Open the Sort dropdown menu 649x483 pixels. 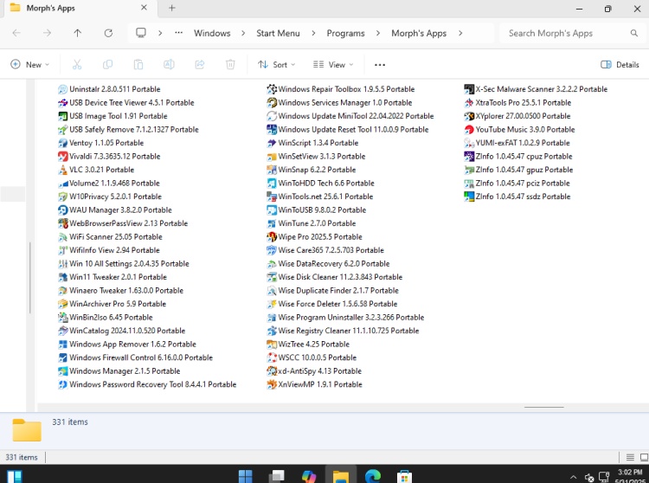pos(277,65)
